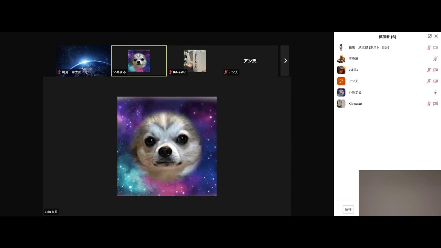
Task: Click video-off icon next to アン天
Action: coord(435,81)
